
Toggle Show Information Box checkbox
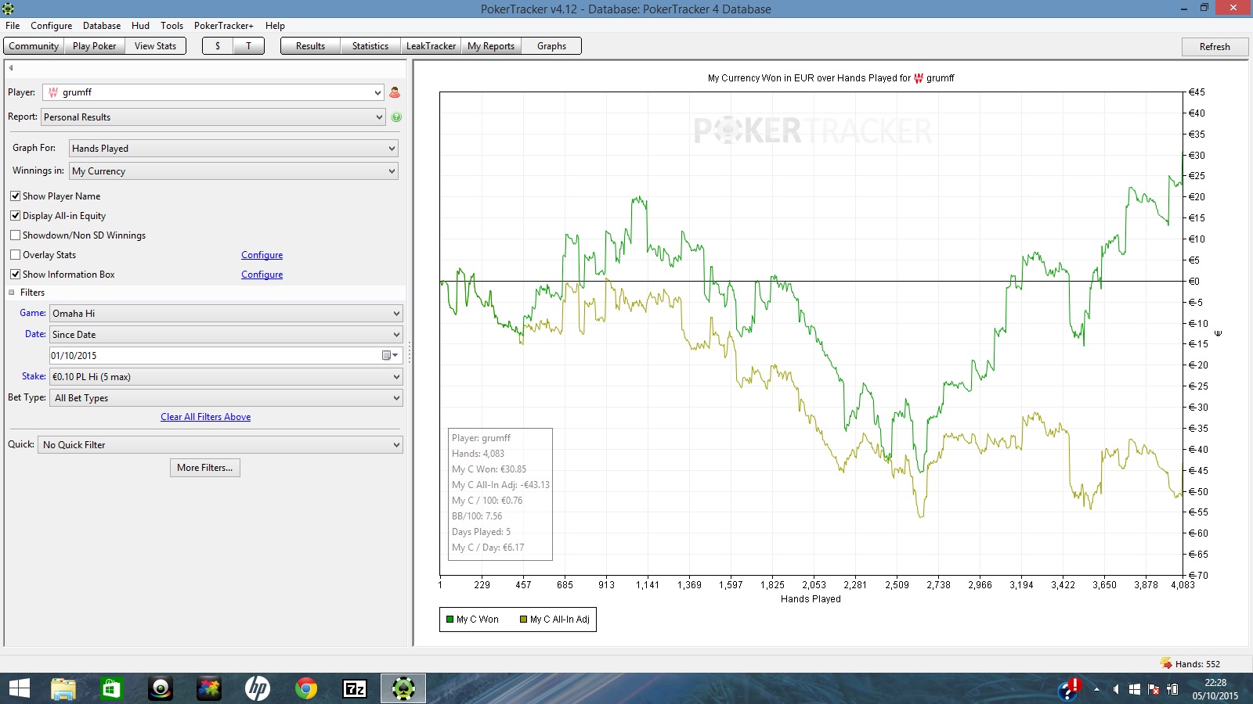[x=15, y=275]
